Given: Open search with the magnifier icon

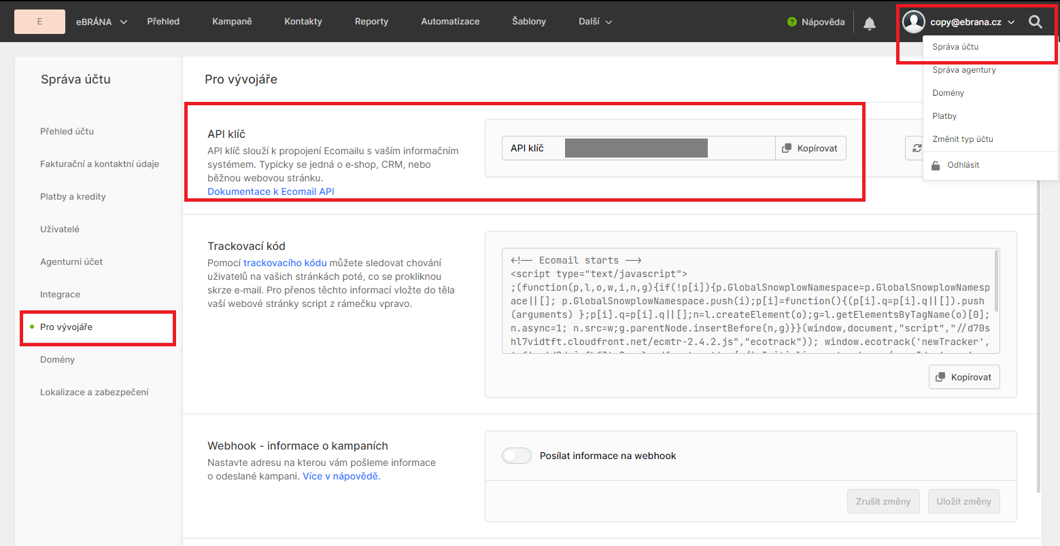Looking at the screenshot, I should click(x=1035, y=22).
